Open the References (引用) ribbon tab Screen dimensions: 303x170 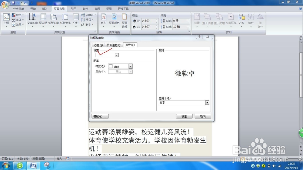(x=73, y=9)
